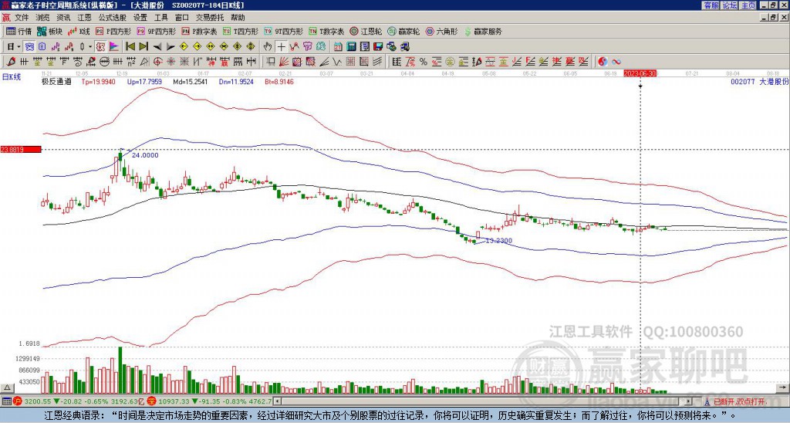Jump to last bar with skip-to-end icon

tap(143, 47)
